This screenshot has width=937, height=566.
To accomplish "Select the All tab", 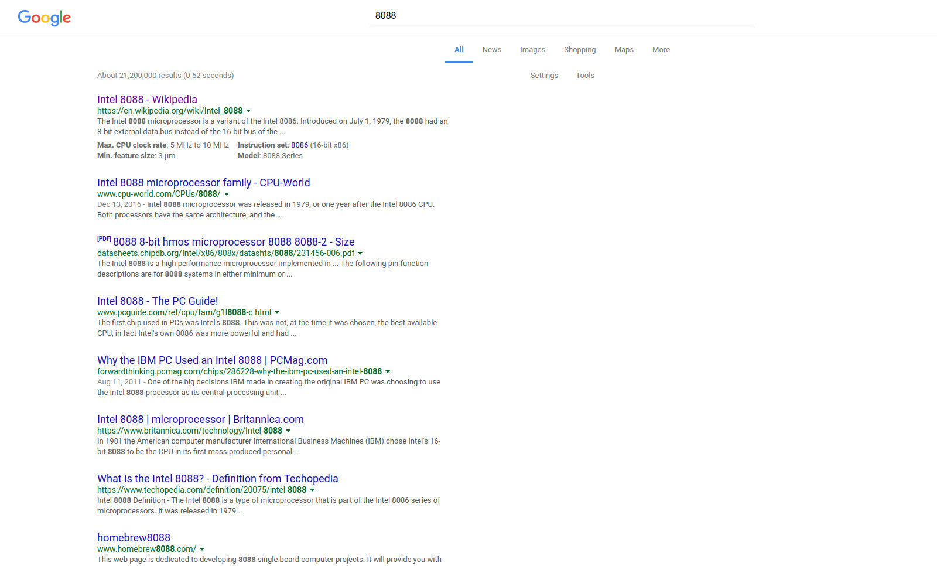I will (459, 50).
